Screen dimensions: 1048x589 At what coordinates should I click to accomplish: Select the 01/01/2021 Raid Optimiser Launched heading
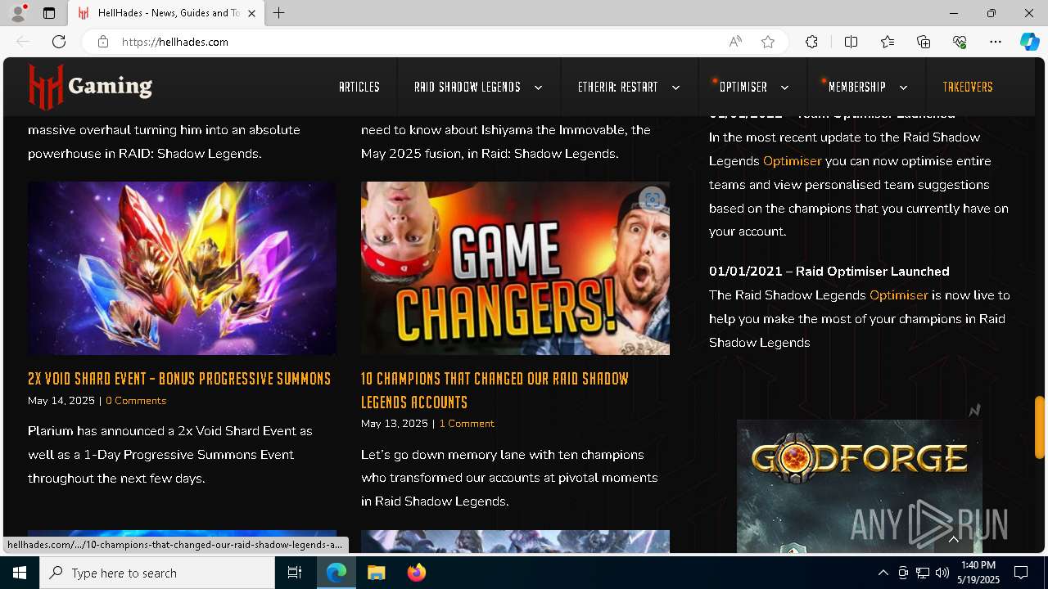829,272
